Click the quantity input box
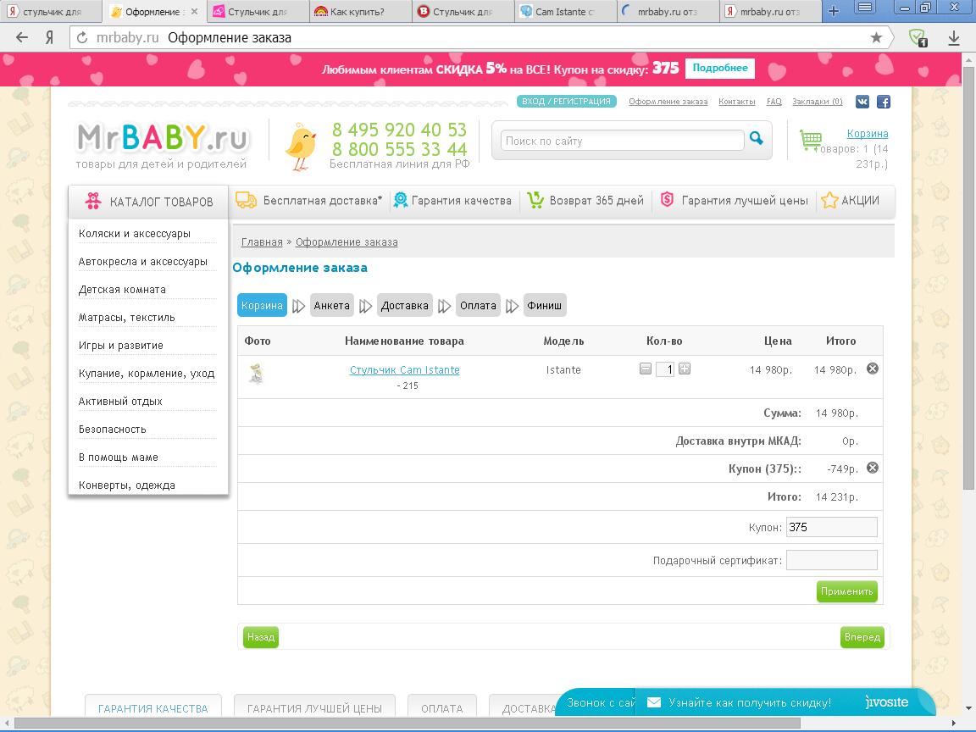 tap(665, 369)
